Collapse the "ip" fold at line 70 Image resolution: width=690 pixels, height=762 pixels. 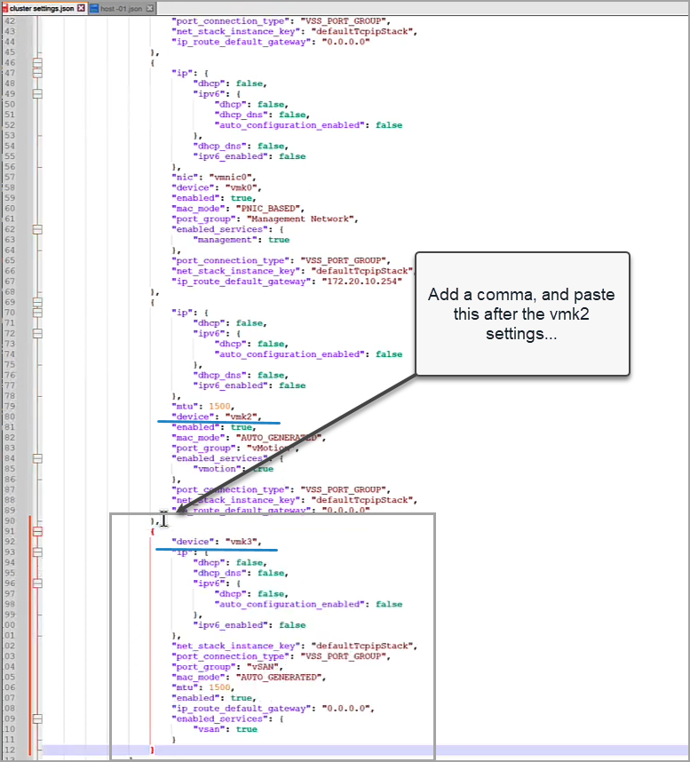37,313
